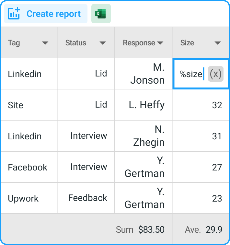Click the Feedback status cell
Screen dimensions: 230x245
86,198
